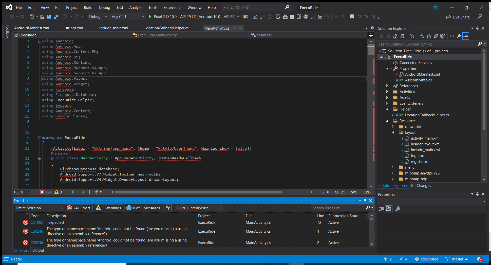Collapse the layout folder in Solution Explorer
The width and height of the screenshot is (491, 265).
point(393,132)
